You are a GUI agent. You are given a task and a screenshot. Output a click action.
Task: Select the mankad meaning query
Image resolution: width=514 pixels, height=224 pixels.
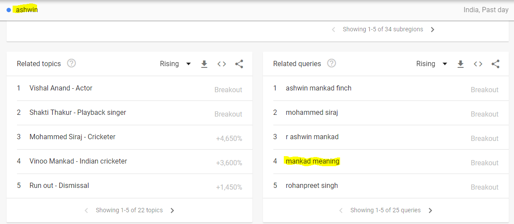[312, 161]
